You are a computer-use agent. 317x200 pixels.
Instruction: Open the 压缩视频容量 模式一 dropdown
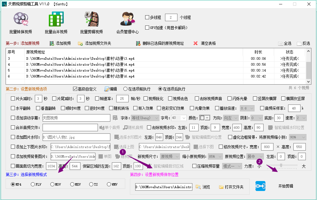click(232, 166)
